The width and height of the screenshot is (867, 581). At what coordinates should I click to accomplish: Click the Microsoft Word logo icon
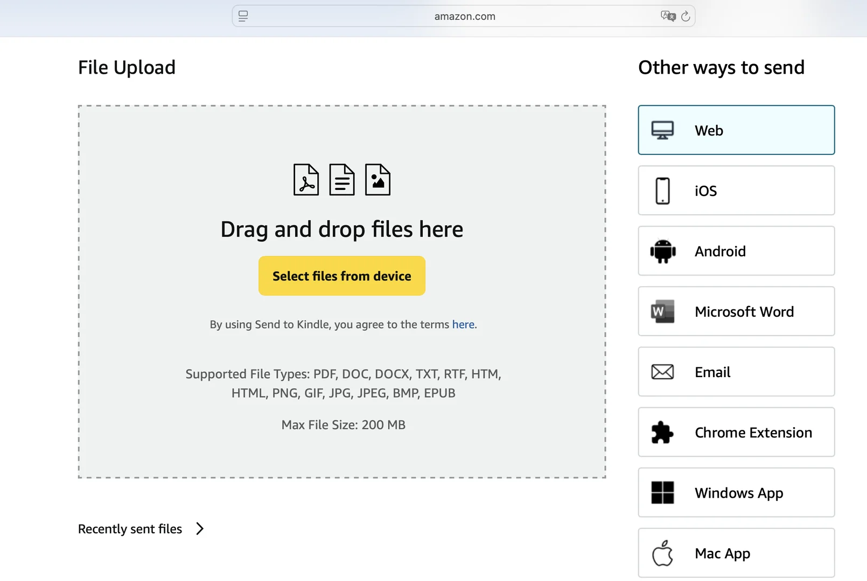(x=662, y=311)
